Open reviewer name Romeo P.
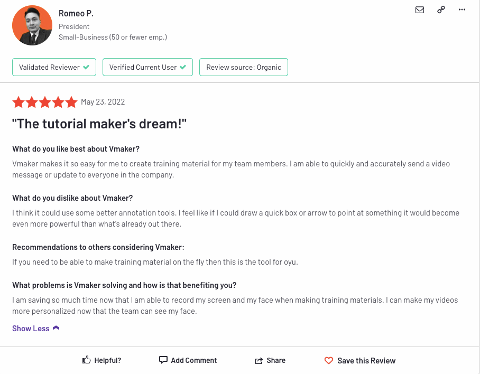The image size is (480, 374). (x=76, y=13)
